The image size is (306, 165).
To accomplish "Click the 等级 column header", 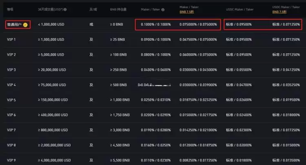I will click(10, 9).
